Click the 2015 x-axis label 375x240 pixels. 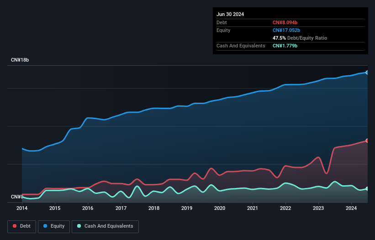point(55,208)
